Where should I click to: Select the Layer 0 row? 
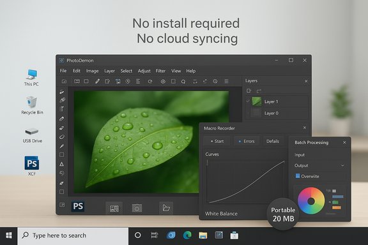coord(277,113)
